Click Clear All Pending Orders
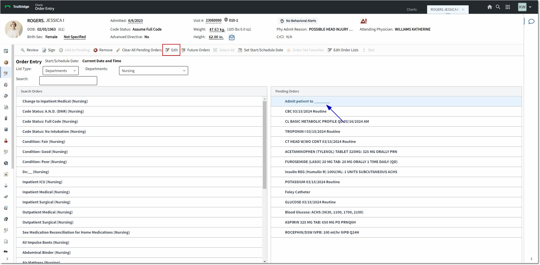This screenshot has width=540, height=265. [139, 50]
